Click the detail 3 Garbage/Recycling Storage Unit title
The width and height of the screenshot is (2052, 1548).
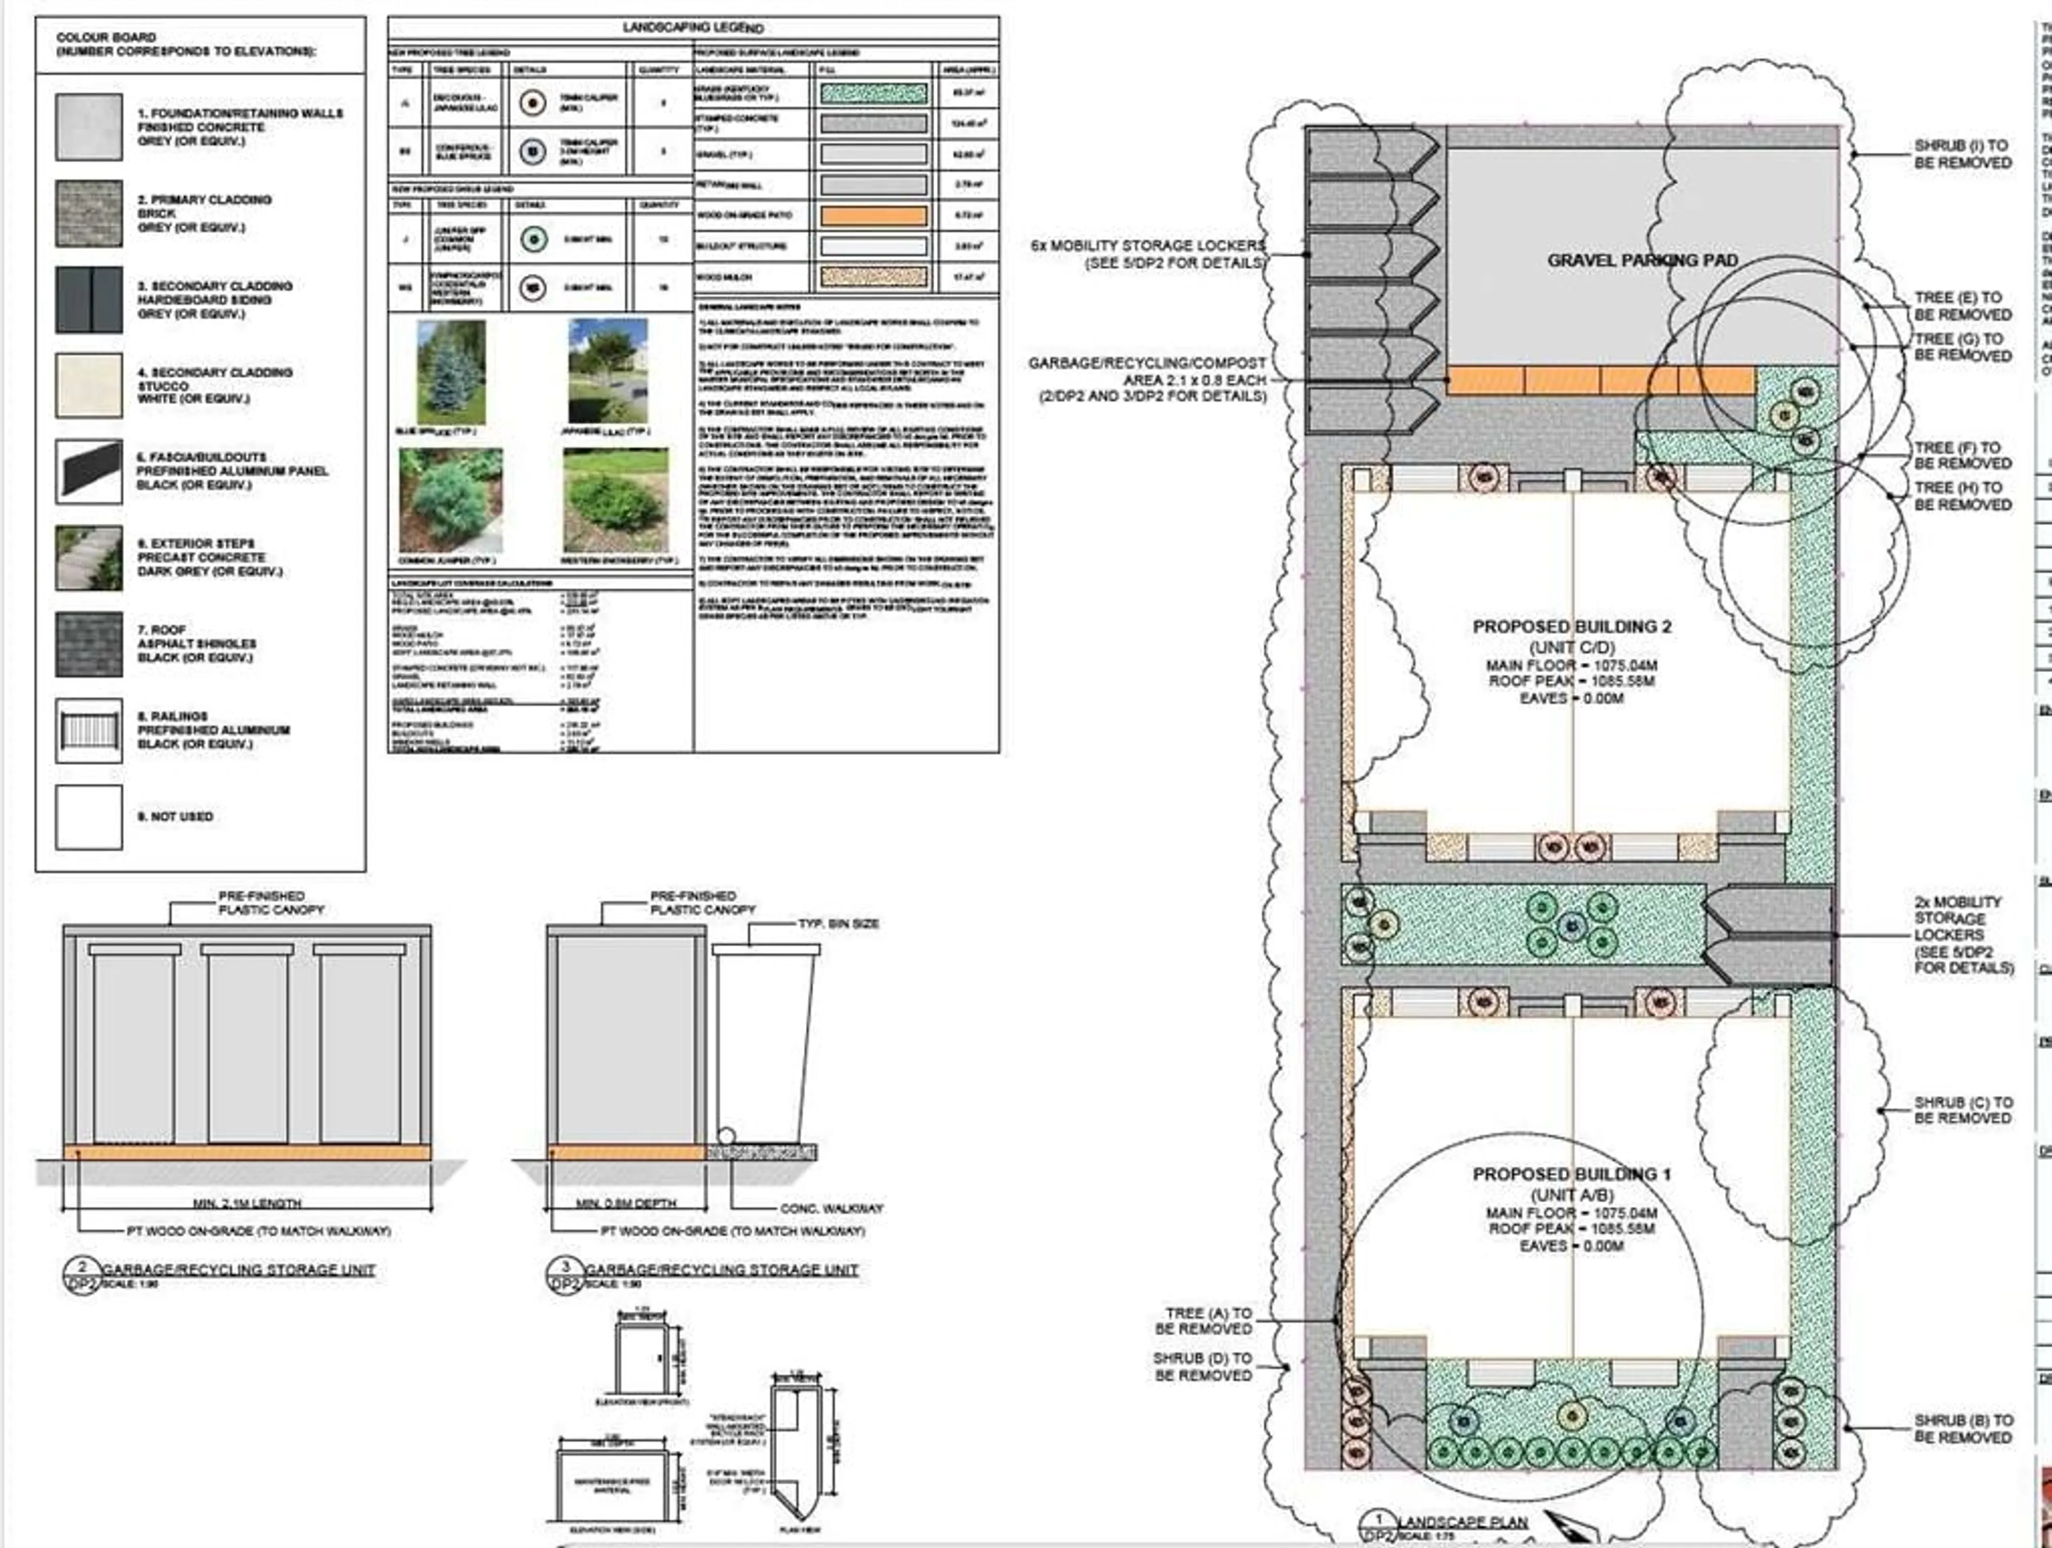point(722,1270)
